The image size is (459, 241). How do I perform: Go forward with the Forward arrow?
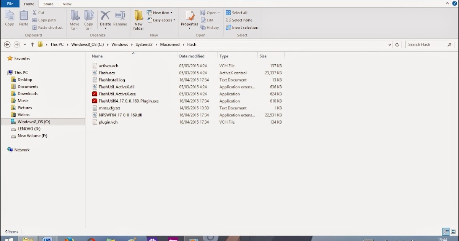[16, 44]
